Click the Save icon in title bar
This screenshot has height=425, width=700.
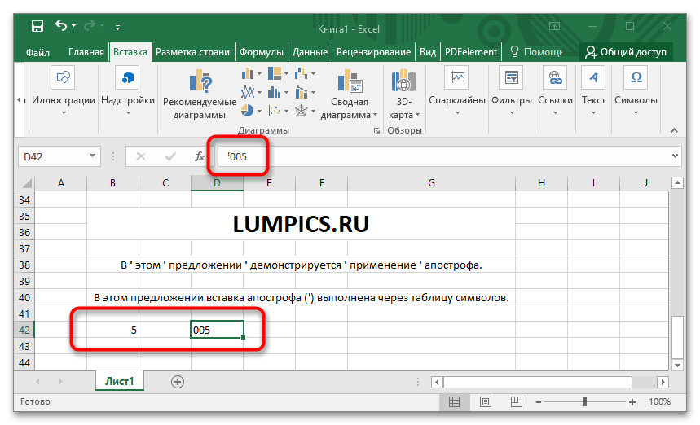point(37,26)
